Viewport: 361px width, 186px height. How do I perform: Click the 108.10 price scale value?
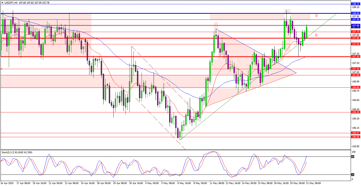(356, 7)
